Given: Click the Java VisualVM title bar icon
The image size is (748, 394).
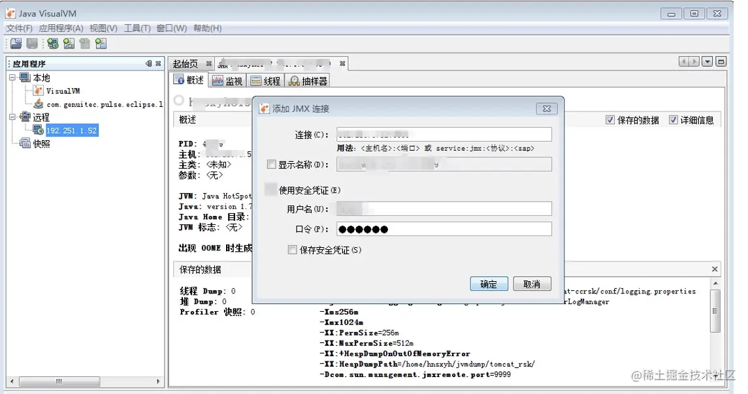Looking at the screenshot, I should click(11, 13).
